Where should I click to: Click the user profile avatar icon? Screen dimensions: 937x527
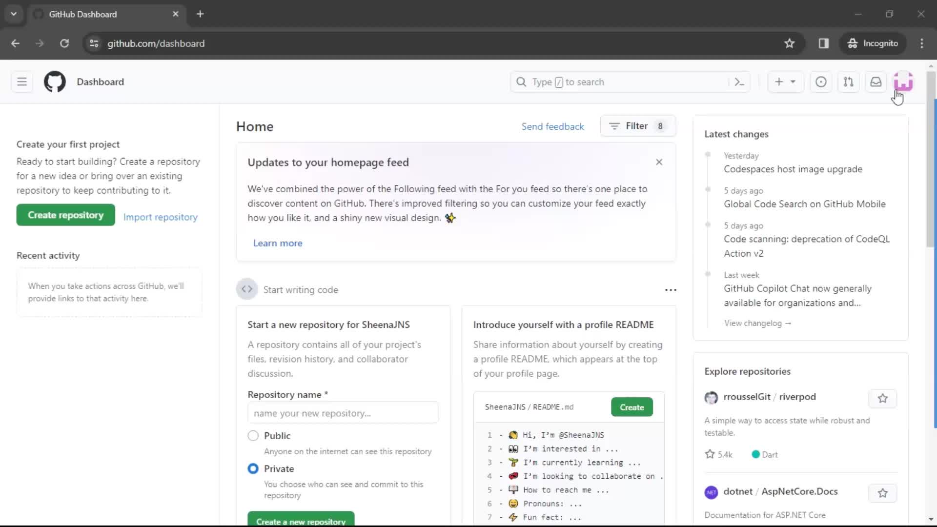(903, 81)
